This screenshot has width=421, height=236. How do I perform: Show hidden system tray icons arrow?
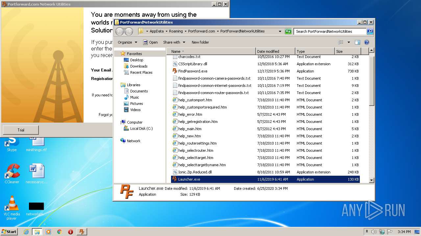[x=367, y=232]
